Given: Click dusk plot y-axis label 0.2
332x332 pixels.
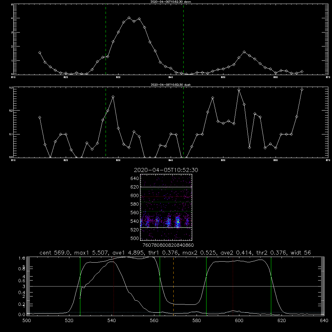Looking at the screenshot, I should pos(11,110).
